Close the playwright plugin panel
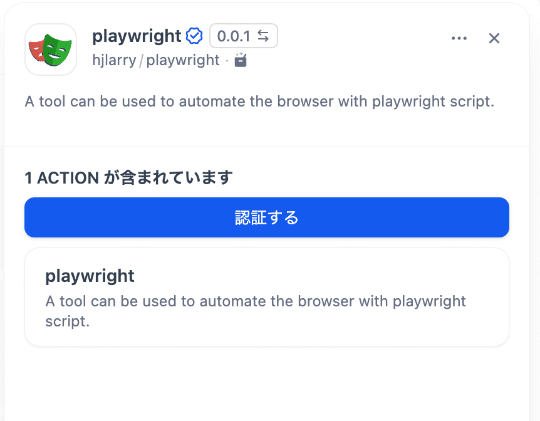 tap(494, 38)
